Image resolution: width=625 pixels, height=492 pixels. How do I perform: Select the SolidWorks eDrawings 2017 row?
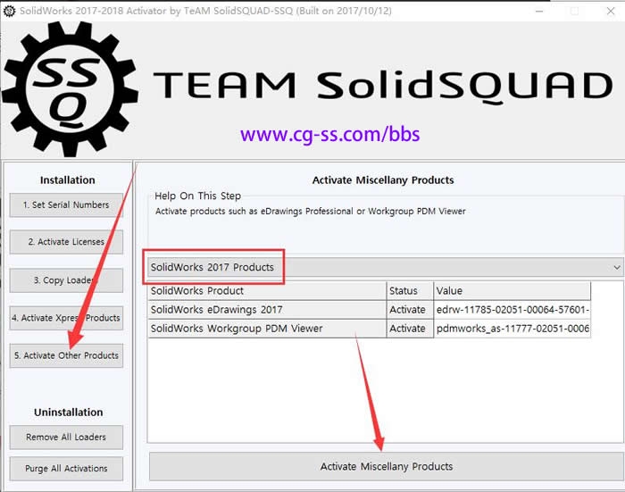[266, 310]
